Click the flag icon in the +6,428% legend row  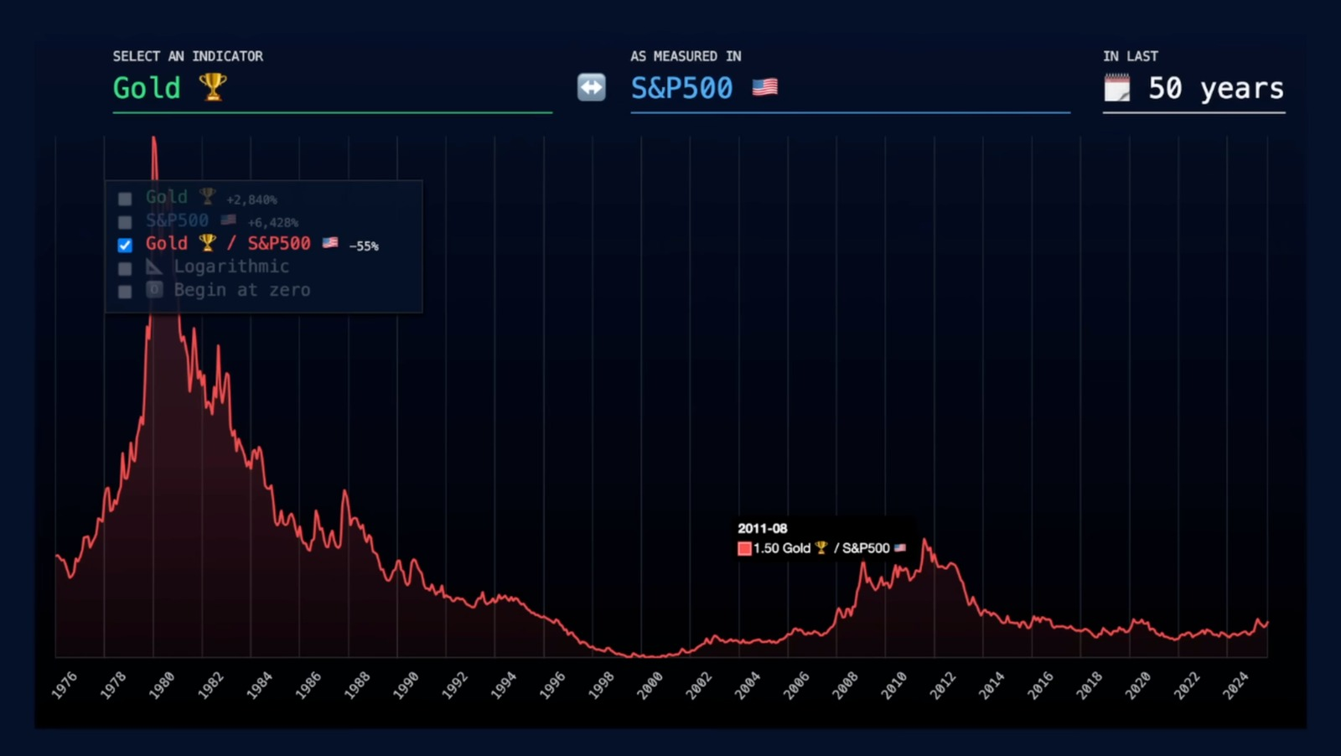point(228,220)
